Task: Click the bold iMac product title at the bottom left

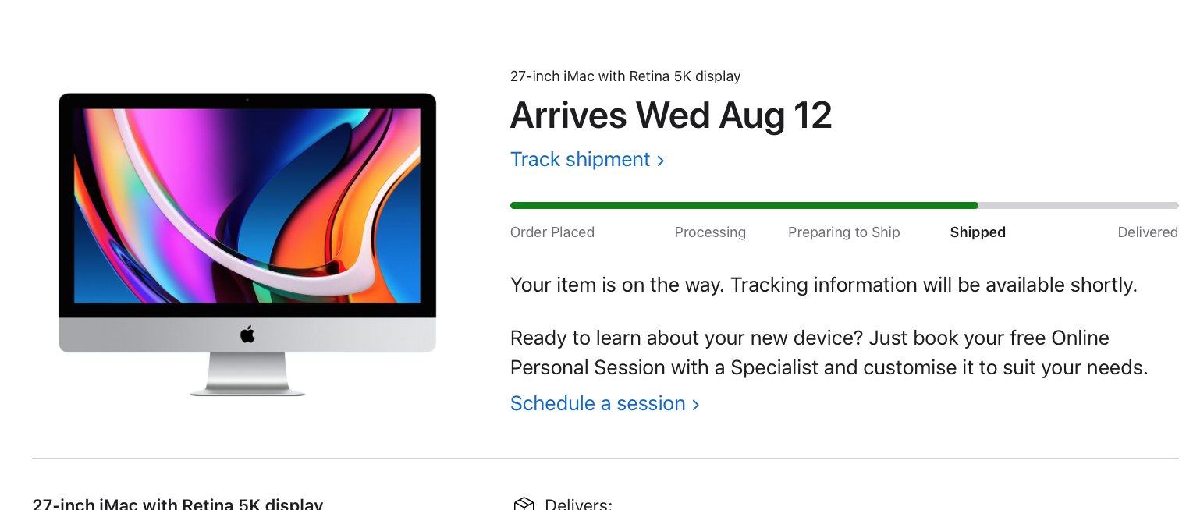Action: click(177, 504)
